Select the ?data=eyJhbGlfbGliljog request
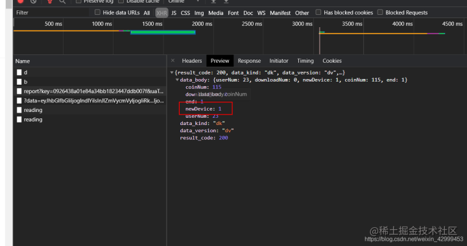 point(90,101)
